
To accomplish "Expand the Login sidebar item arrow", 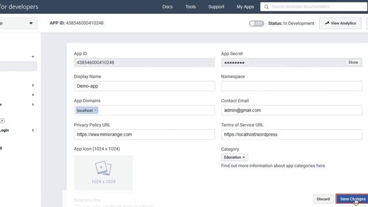I will (33, 131).
